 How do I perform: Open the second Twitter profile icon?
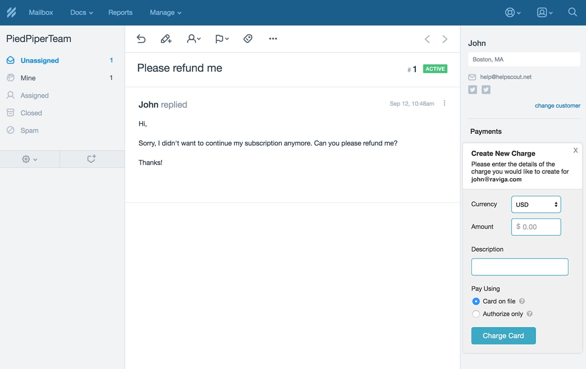pos(486,90)
